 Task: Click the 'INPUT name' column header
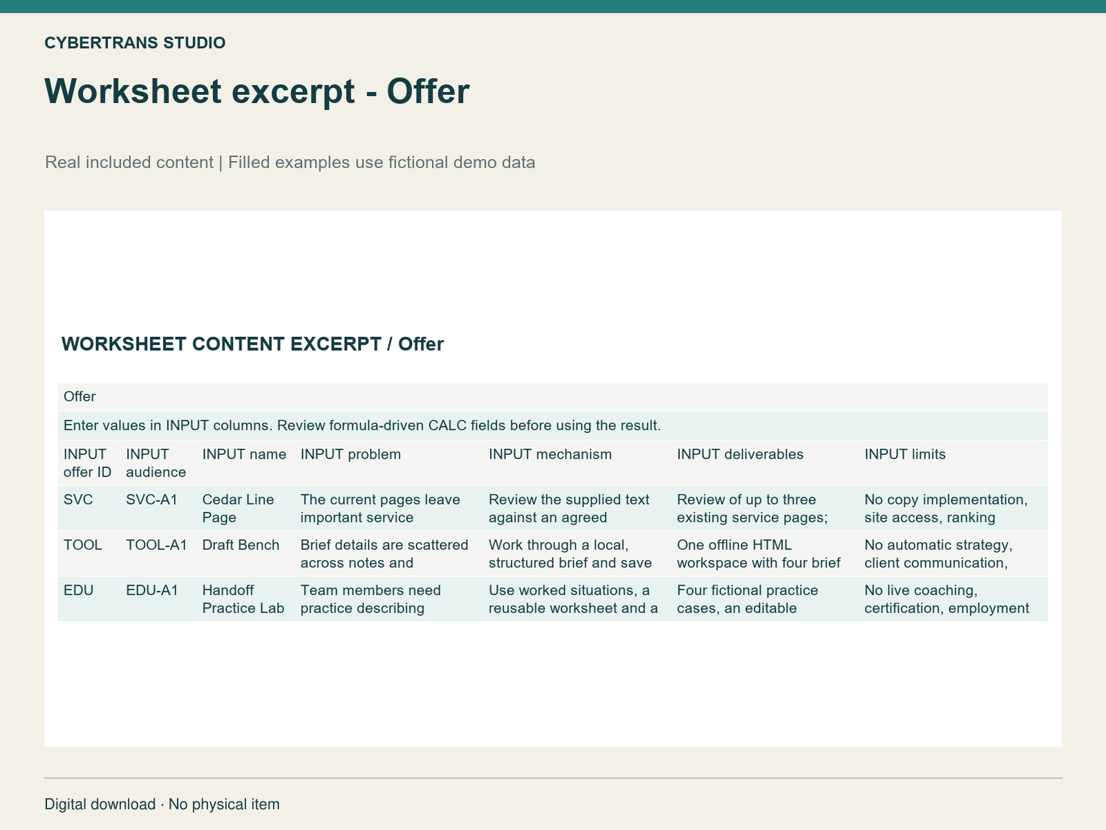tap(246, 463)
